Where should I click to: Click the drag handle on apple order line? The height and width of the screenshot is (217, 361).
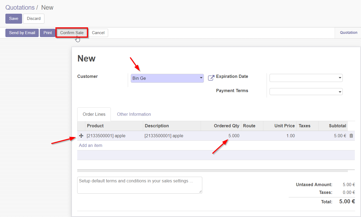tap(81, 136)
